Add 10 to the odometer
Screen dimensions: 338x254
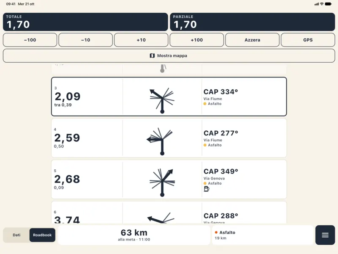[141, 40]
